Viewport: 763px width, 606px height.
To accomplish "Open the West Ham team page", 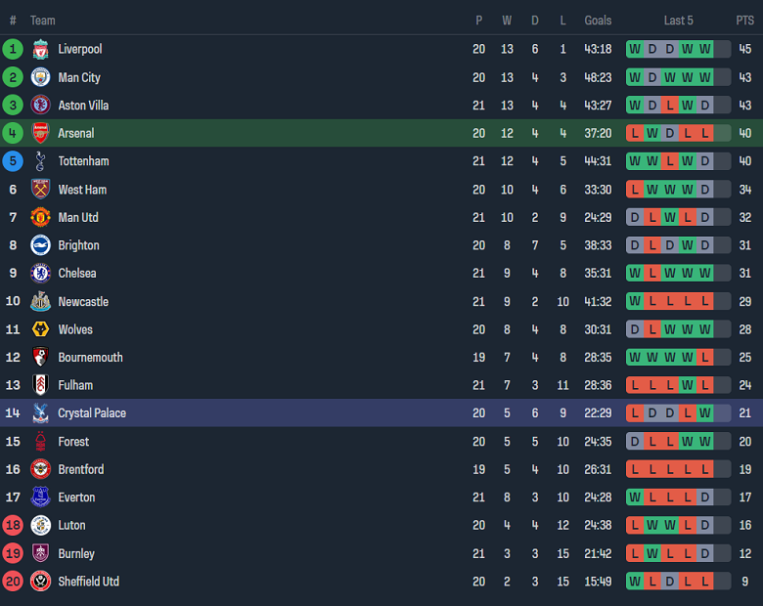I will tap(82, 190).
